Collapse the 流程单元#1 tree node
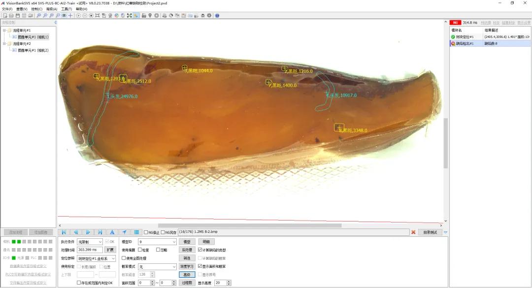 click(x=4, y=30)
